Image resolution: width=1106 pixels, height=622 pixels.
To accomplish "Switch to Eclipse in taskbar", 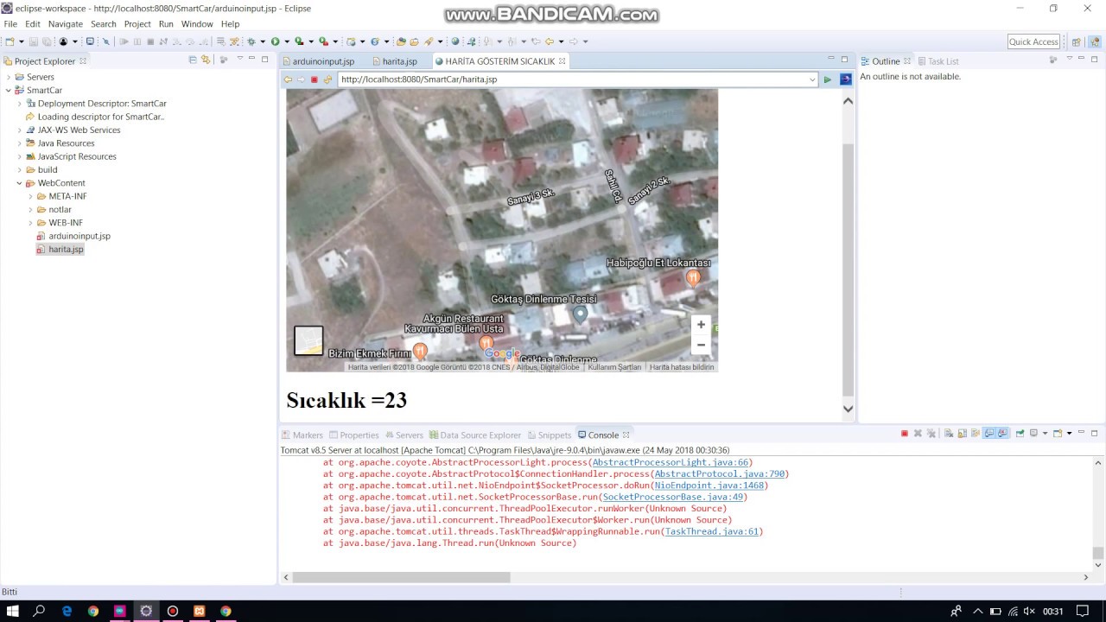I will [146, 611].
